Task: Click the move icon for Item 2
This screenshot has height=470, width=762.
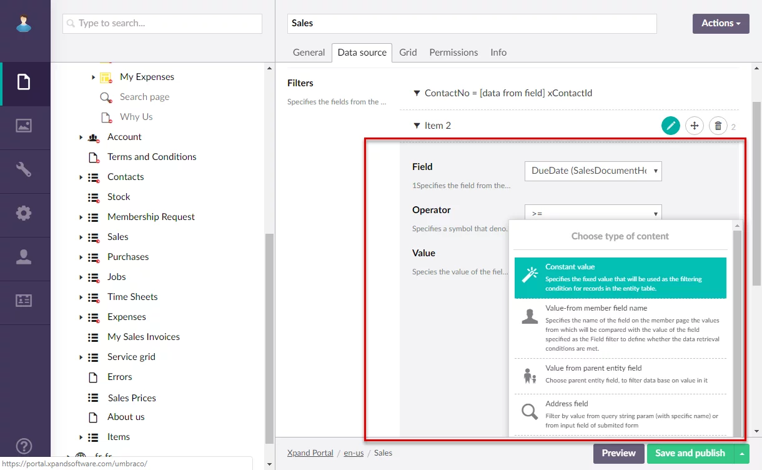Action: point(694,126)
